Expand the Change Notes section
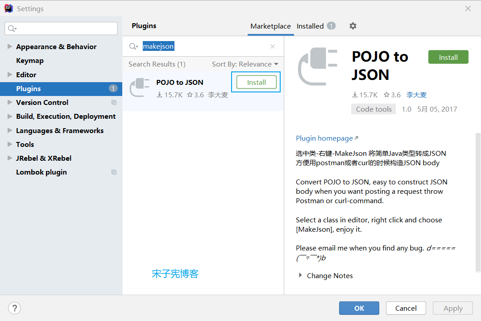481x321 pixels. click(x=300, y=275)
